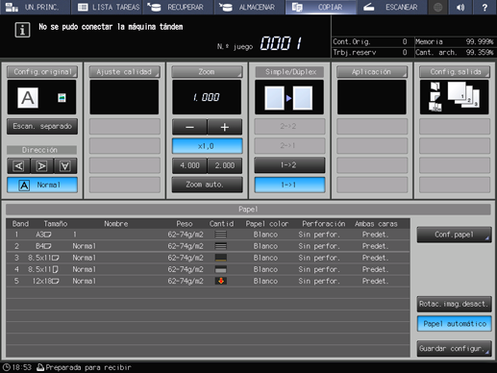Toggle Papel automático selection
The image size is (497, 373).
tap(454, 324)
